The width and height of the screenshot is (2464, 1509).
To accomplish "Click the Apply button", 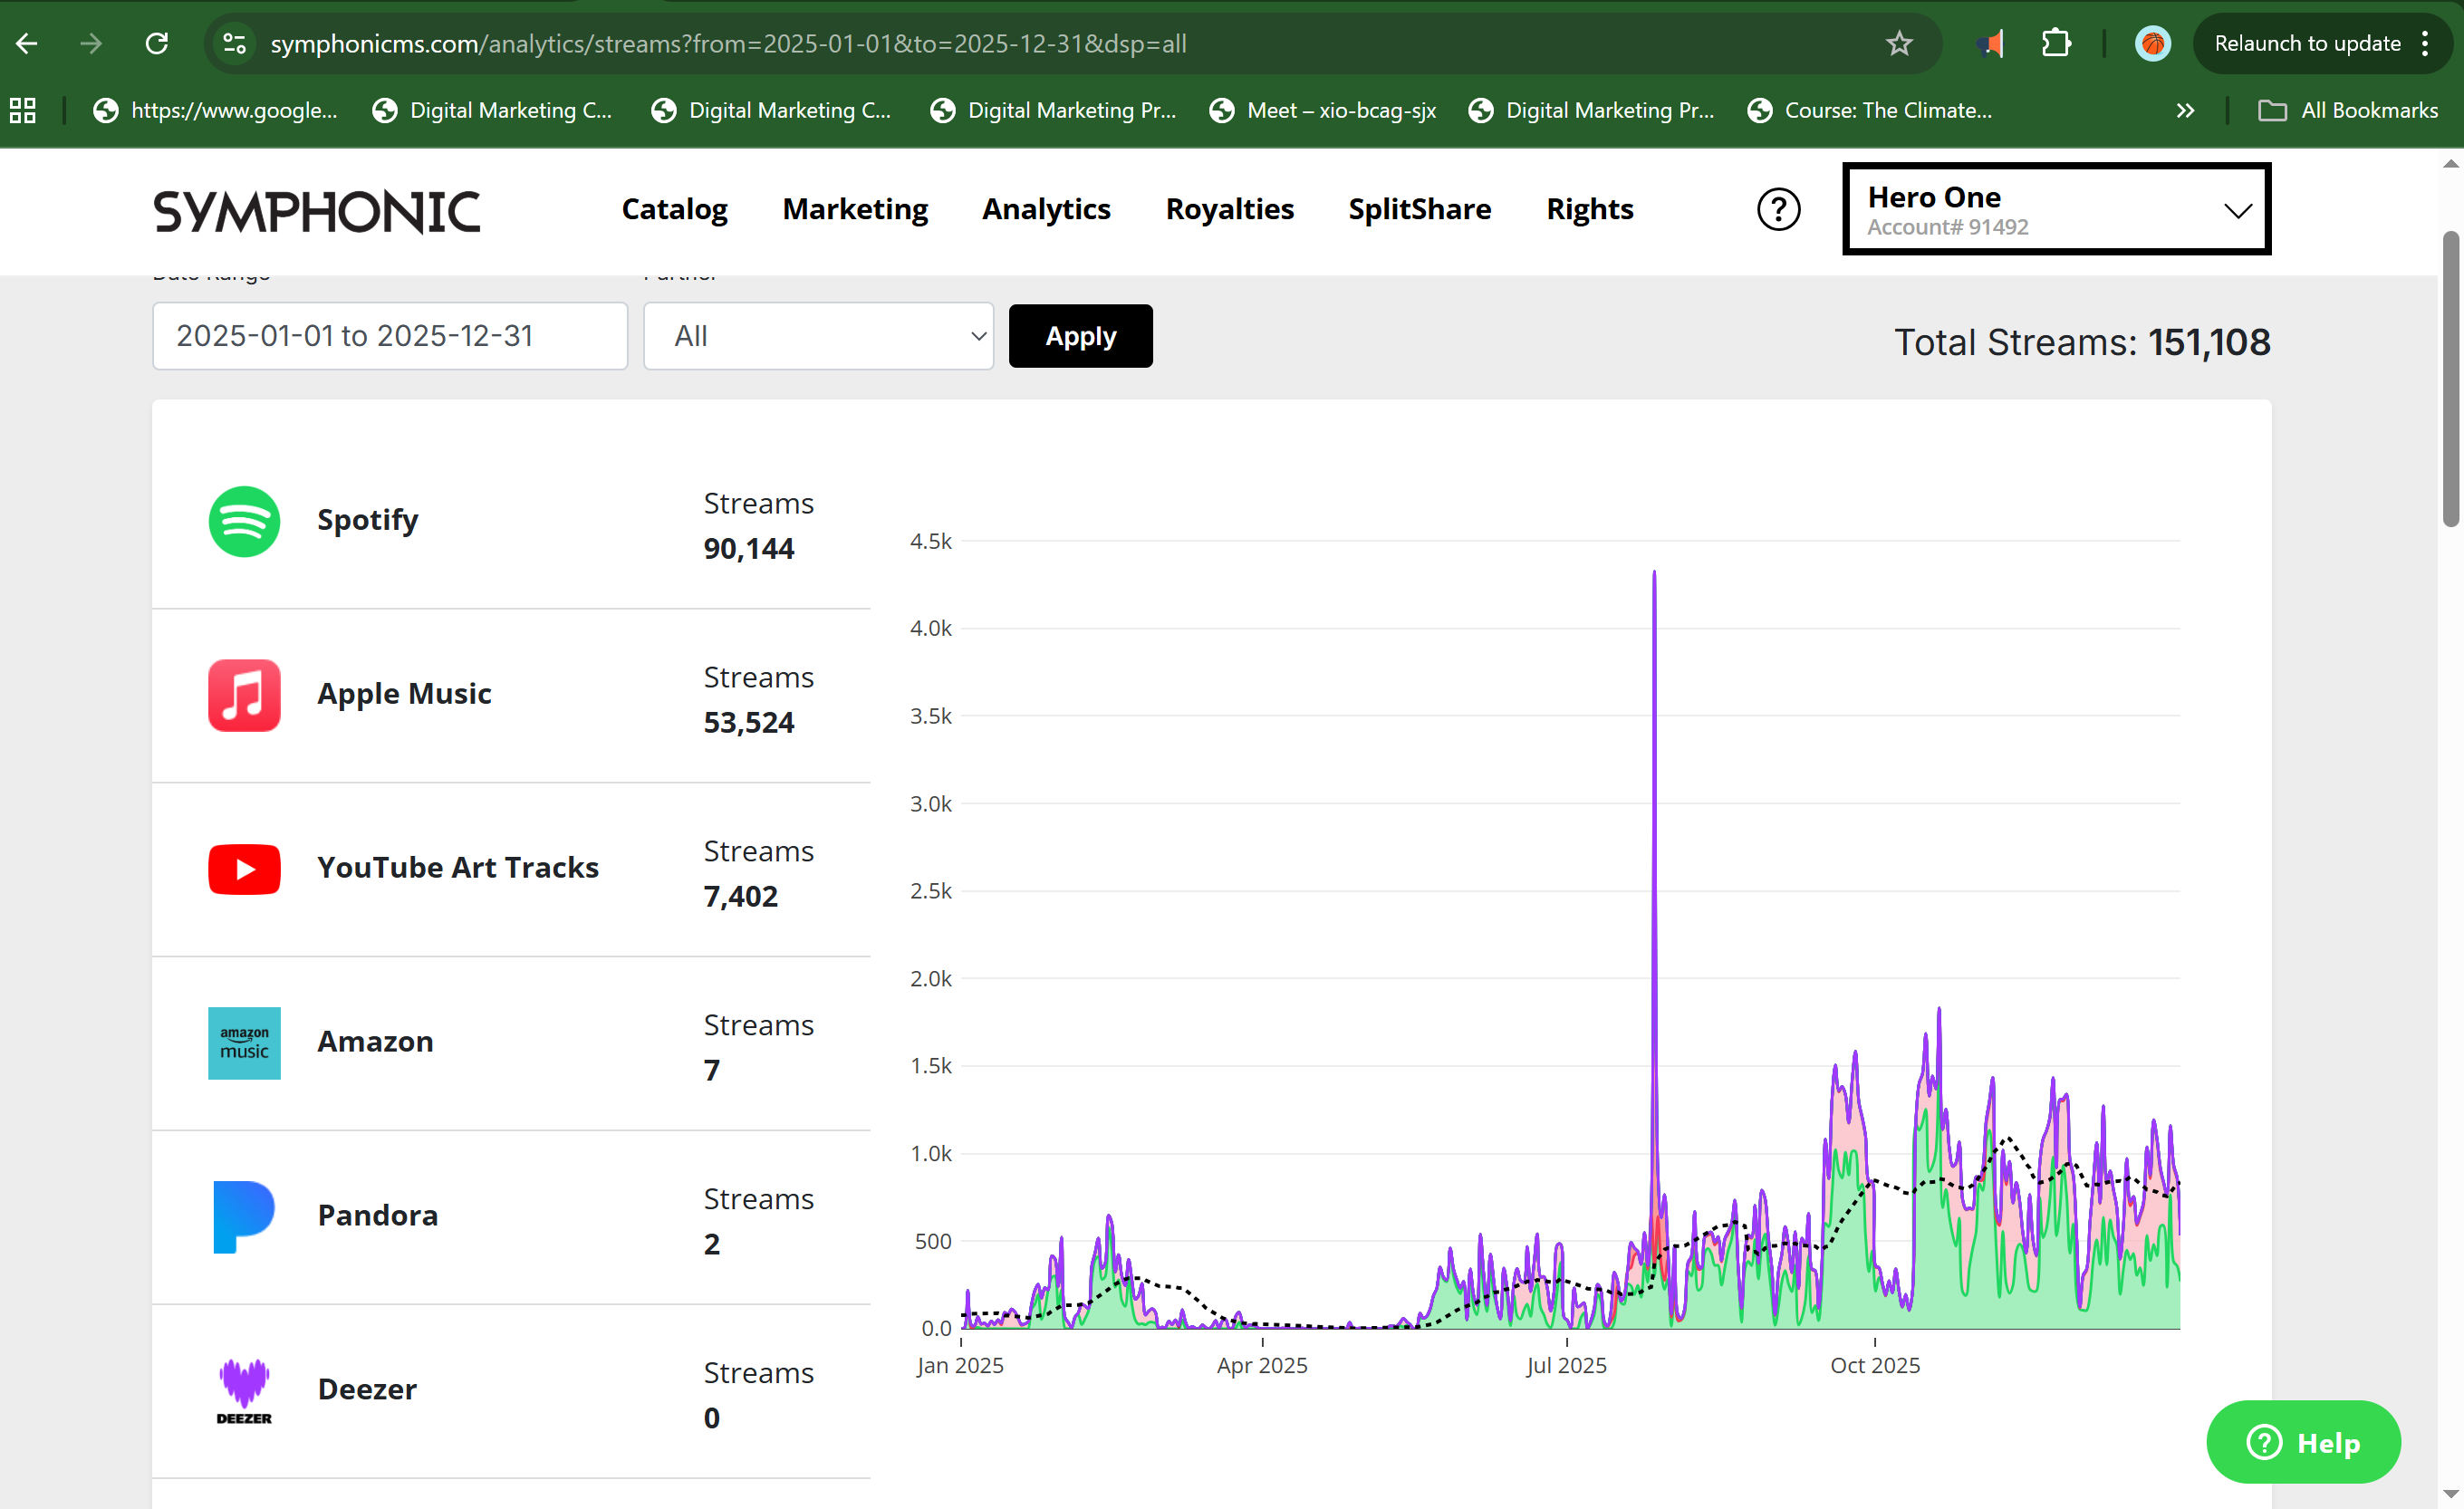I will 1080,336.
